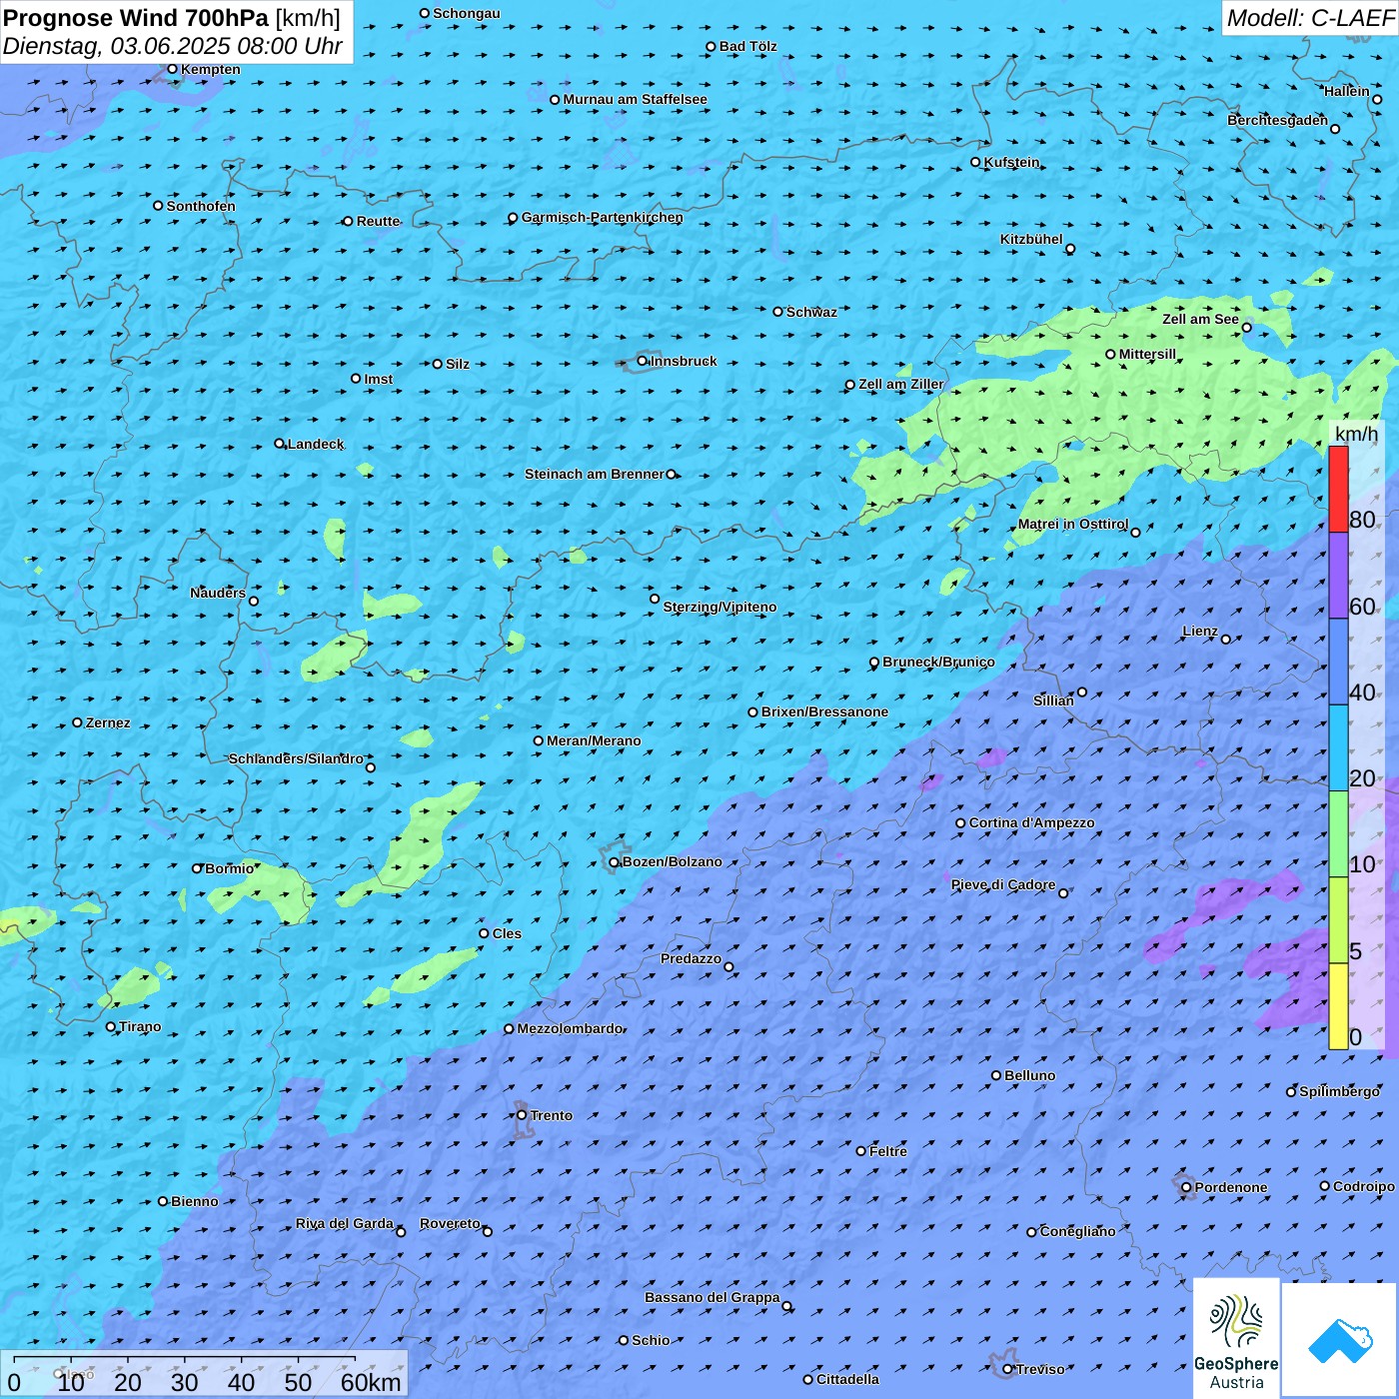Click the 'Sonthofen' town label
The image size is (1399, 1399).
click(201, 206)
